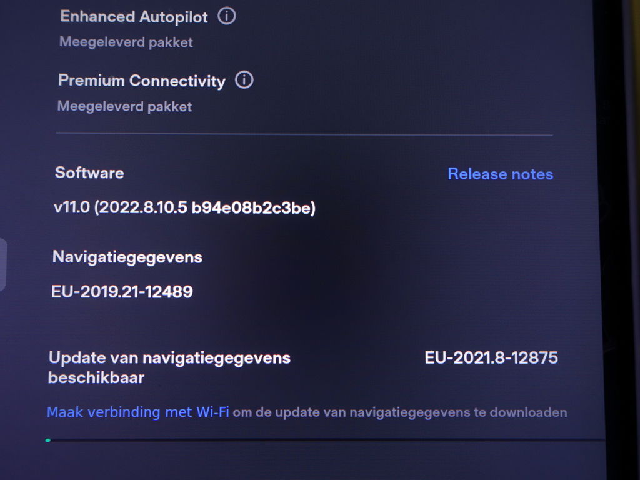Select the EU-2019.21-12489 map version

click(x=122, y=292)
